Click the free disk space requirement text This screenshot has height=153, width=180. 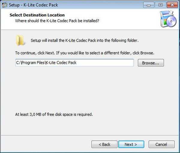54,114
